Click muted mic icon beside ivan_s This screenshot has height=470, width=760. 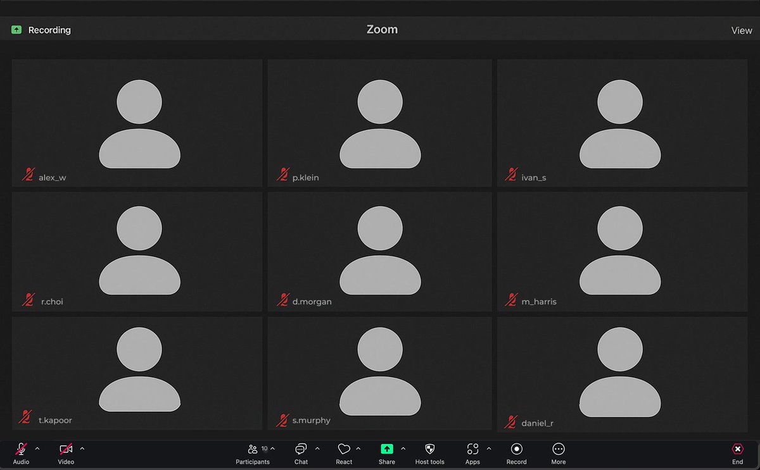(x=511, y=175)
